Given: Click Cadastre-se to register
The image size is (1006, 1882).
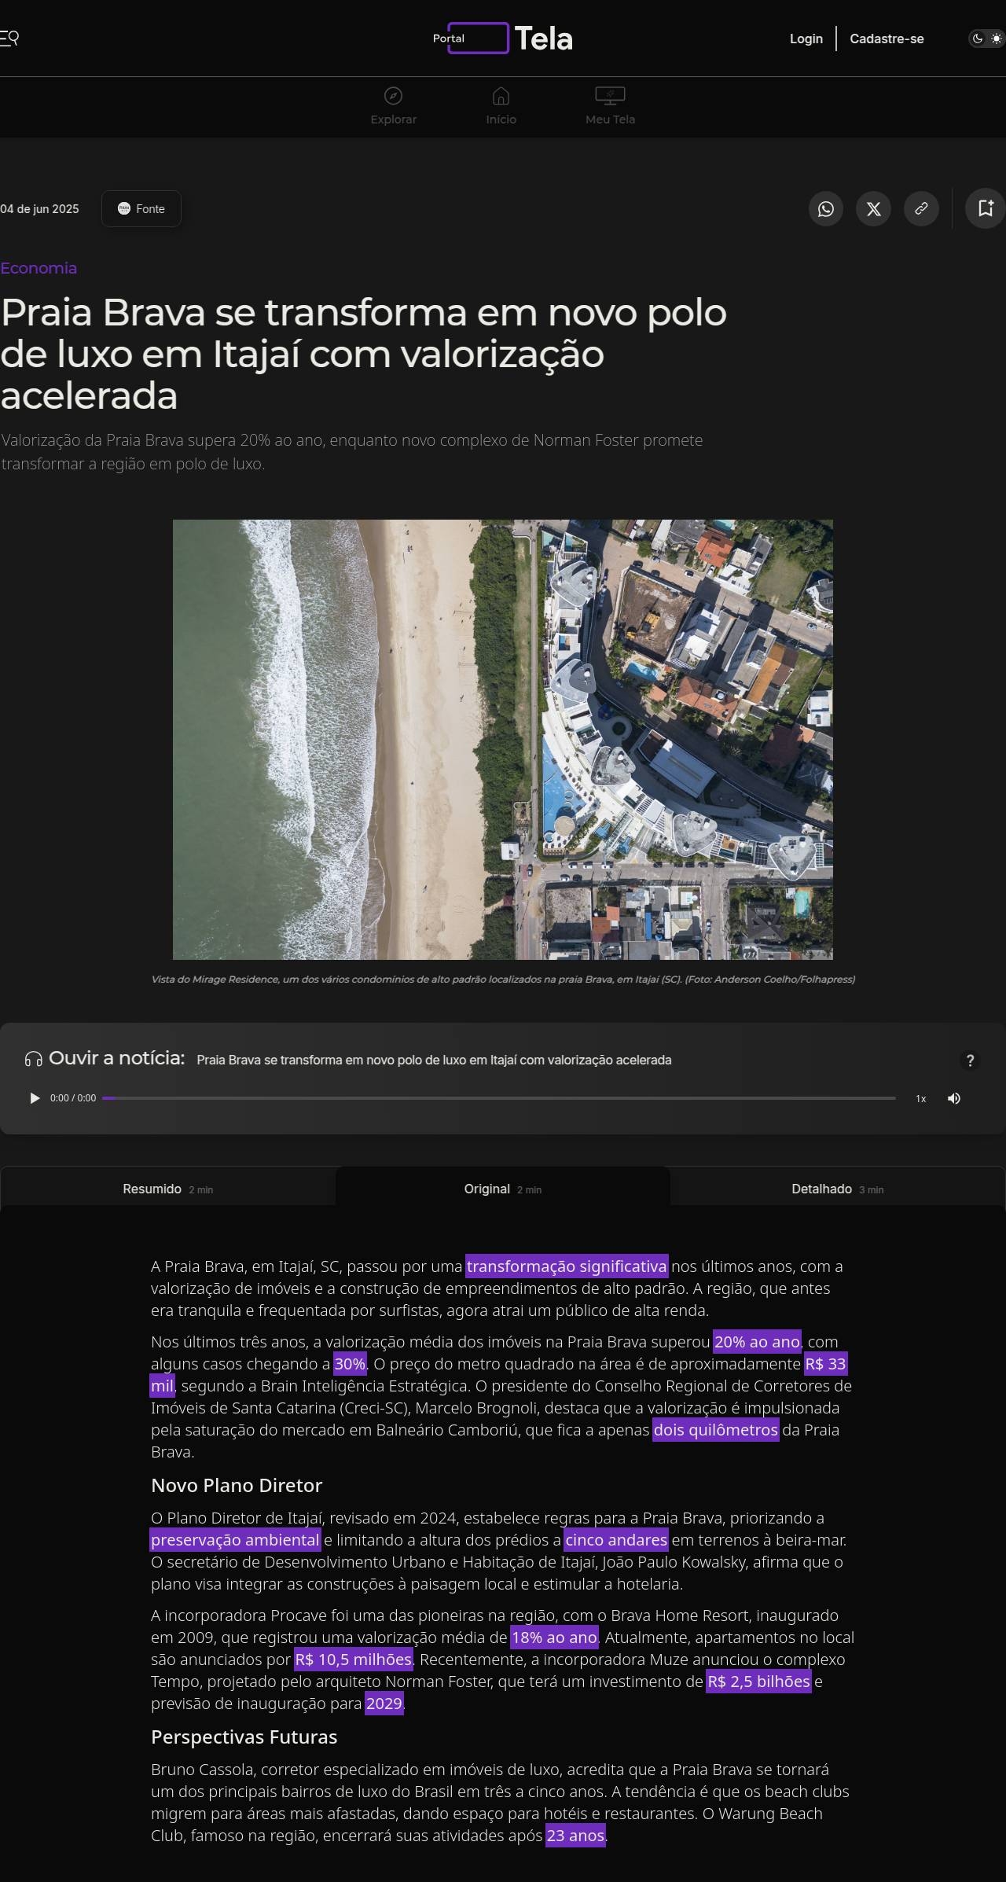Looking at the screenshot, I should 887,39.
